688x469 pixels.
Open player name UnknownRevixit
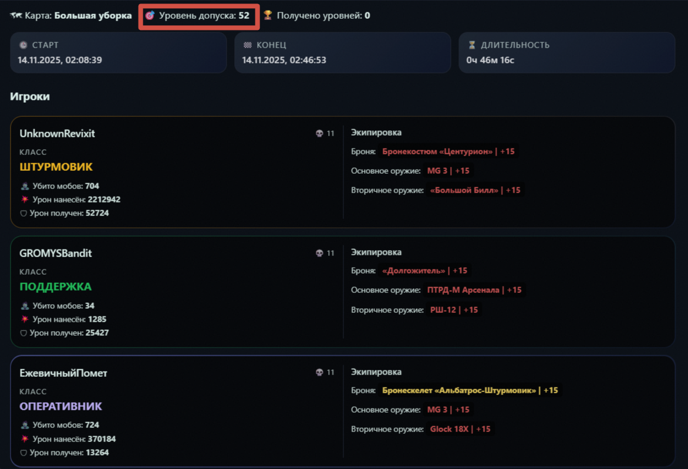[x=57, y=134]
